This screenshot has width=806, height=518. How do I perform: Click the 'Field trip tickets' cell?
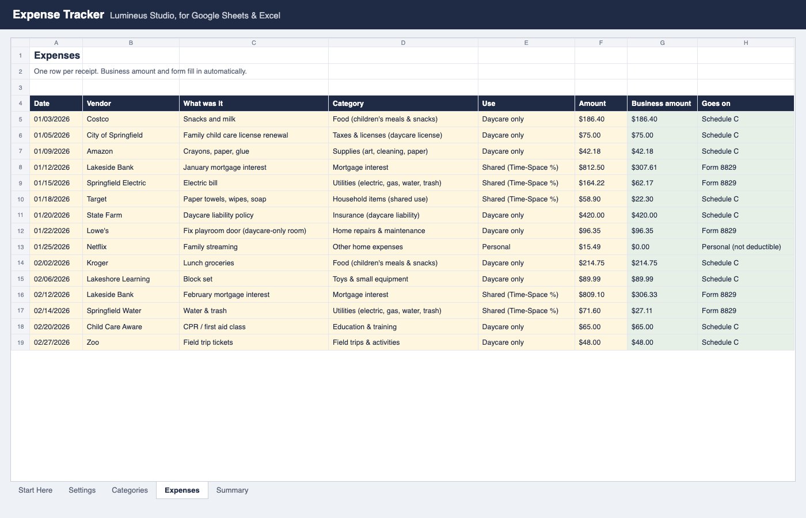tap(254, 342)
